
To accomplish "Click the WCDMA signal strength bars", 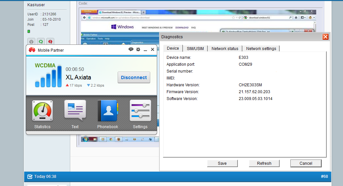I will tap(48, 76).
